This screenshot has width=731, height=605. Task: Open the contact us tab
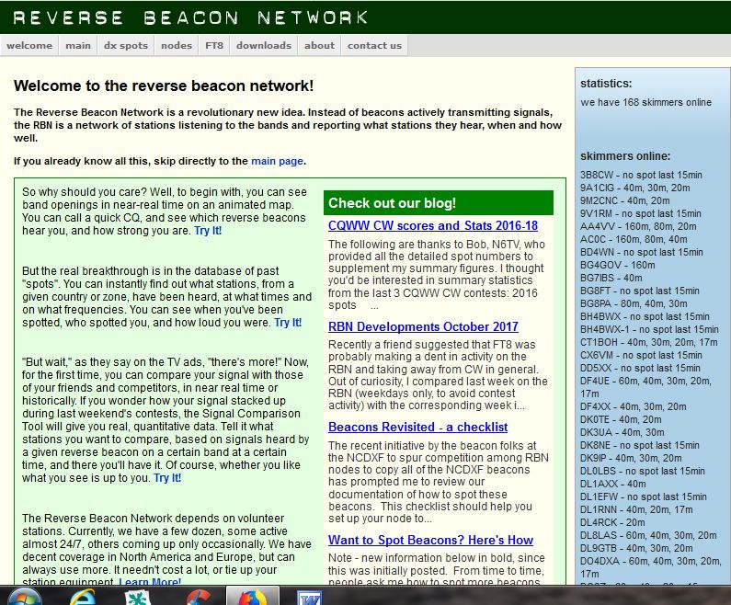374,46
